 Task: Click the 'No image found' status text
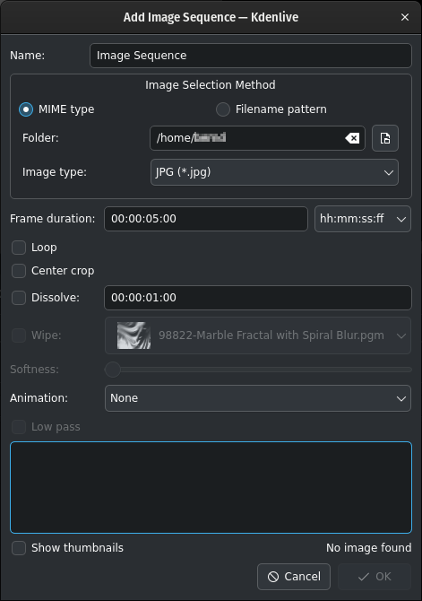click(369, 548)
